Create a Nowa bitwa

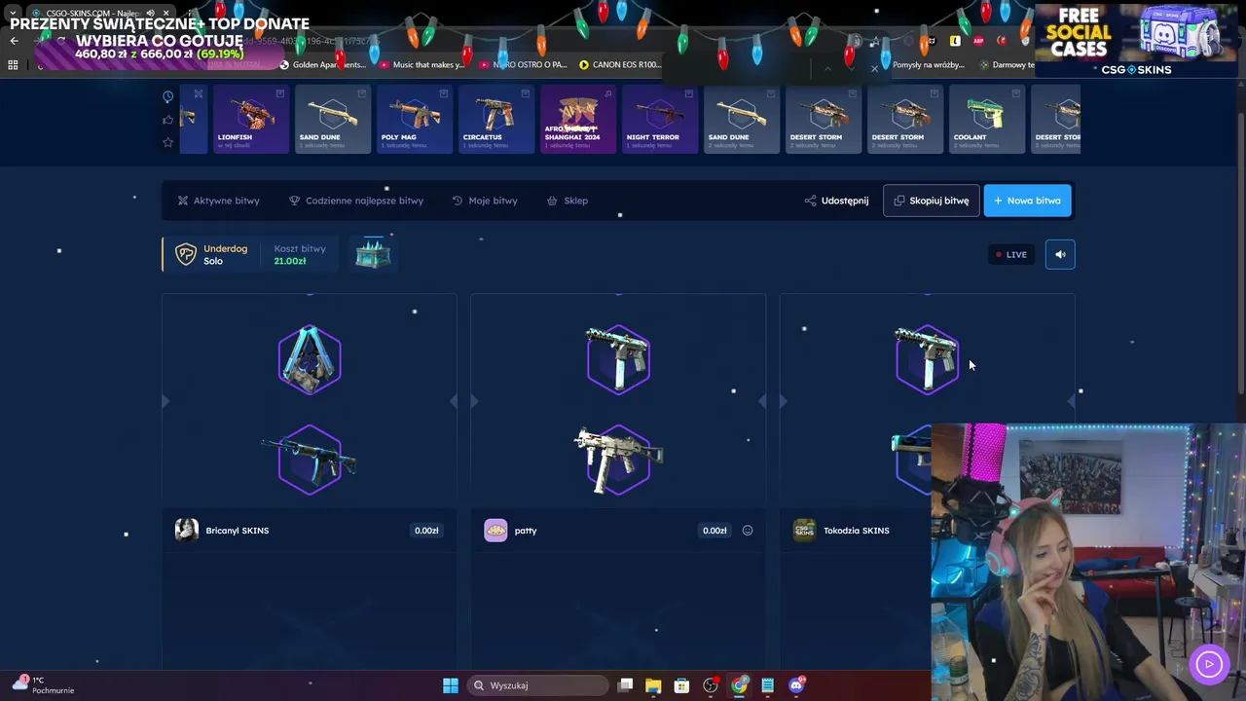(x=1028, y=201)
